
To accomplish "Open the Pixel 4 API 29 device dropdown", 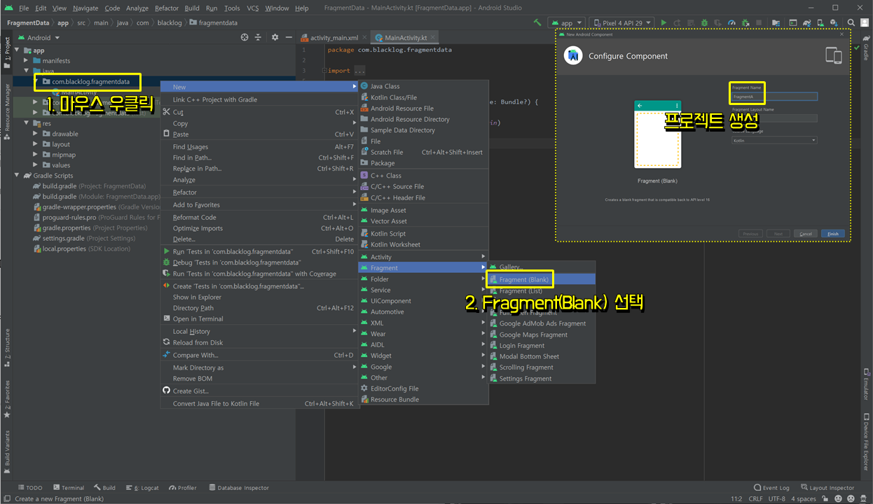I will pos(621,22).
